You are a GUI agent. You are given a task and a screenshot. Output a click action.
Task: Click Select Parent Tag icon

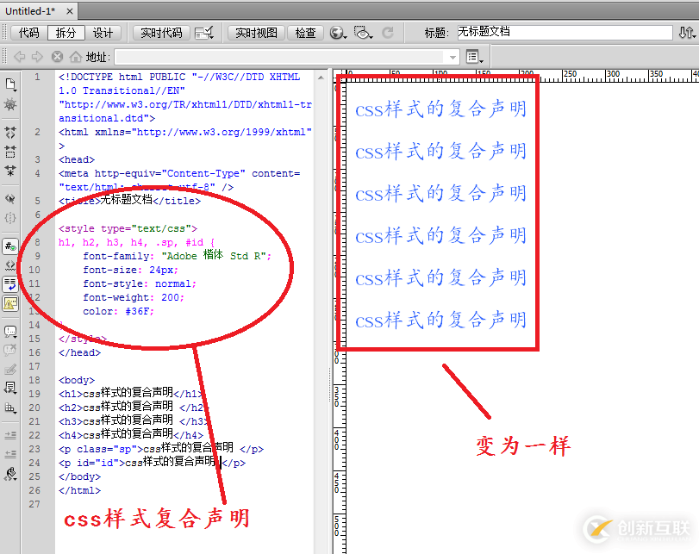point(10,199)
